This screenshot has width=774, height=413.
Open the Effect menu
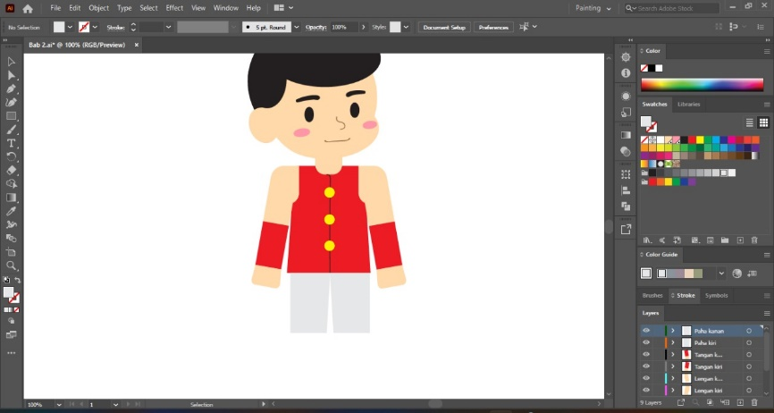coord(174,8)
